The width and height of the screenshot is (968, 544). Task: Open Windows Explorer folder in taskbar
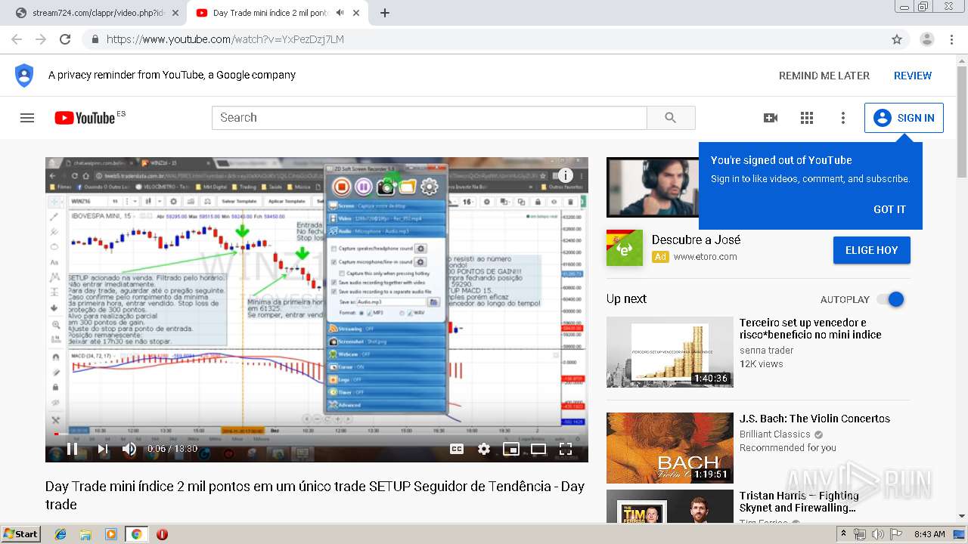coord(85,534)
